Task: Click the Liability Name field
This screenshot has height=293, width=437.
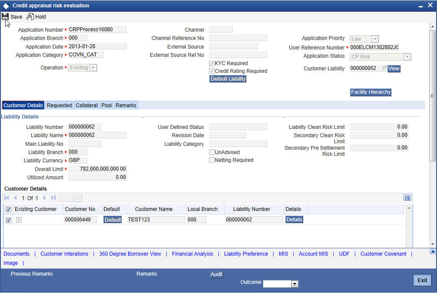Action: tap(97, 135)
